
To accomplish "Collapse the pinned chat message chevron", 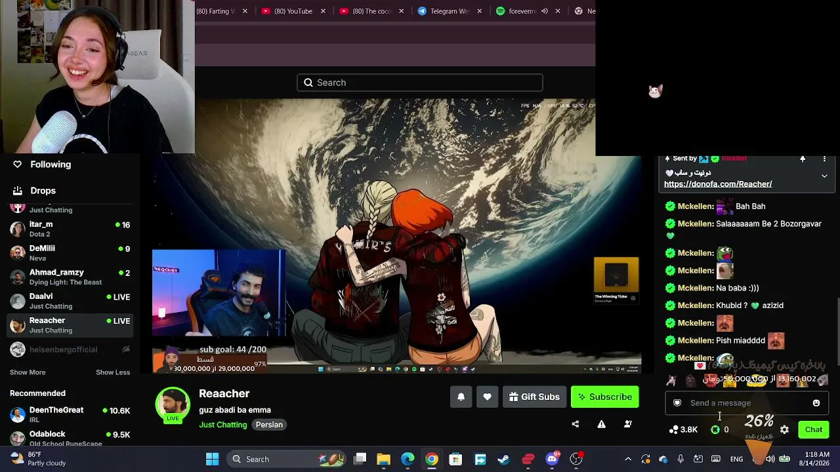I will 824,176.
